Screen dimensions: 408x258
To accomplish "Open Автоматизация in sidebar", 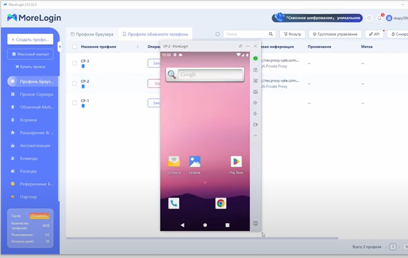I will click(x=33, y=146).
